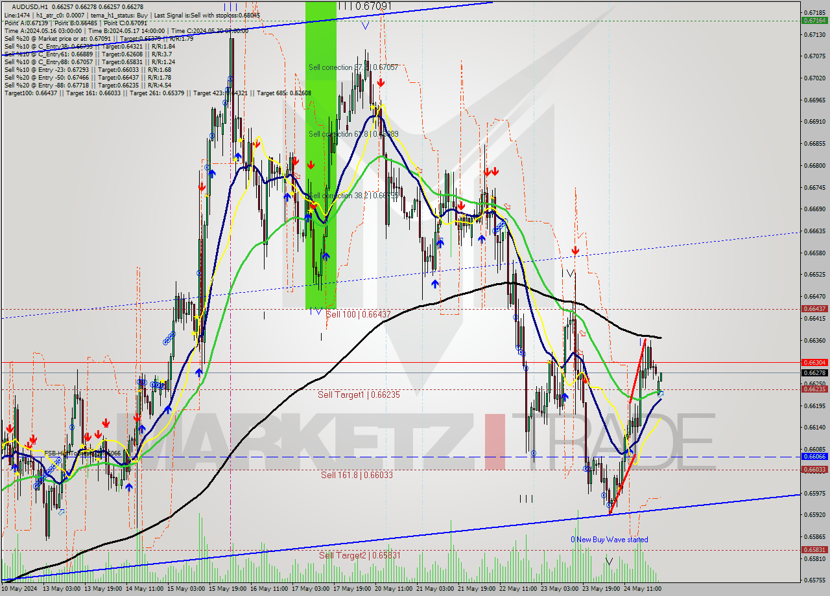Click the 'Sell %10 @ C_Entry61' line
The height and width of the screenshot is (596, 830).
(88, 54)
